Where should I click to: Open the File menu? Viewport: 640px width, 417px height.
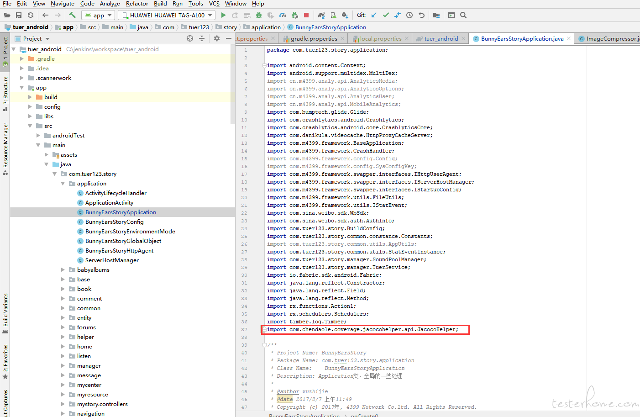click(x=7, y=4)
